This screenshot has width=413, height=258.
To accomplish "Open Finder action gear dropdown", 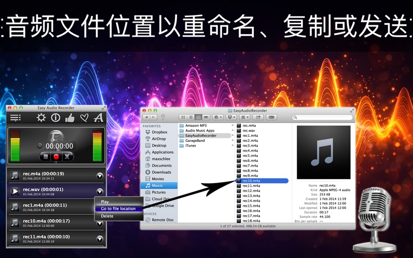I will (x=217, y=117).
